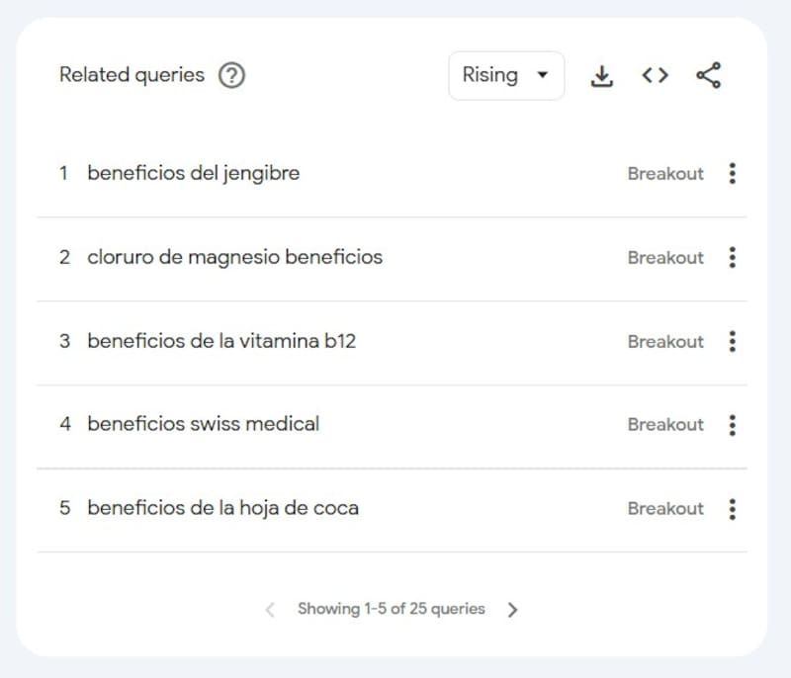Click the share icon
The width and height of the screenshot is (791, 678).
[708, 75]
